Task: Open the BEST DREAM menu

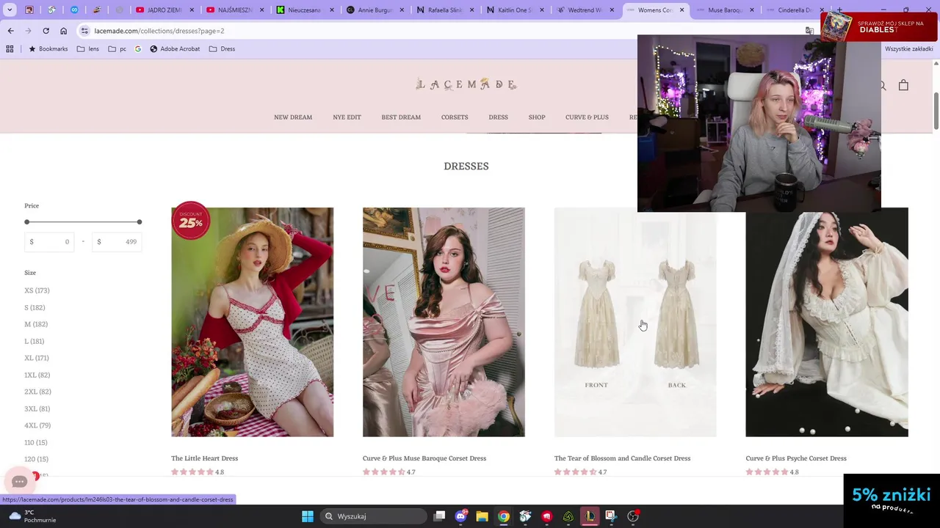Action: pyautogui.click(x=401, y=117)
